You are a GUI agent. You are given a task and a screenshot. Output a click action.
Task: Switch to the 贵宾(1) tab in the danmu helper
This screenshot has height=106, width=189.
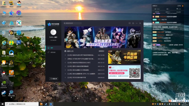pos(168,12)
